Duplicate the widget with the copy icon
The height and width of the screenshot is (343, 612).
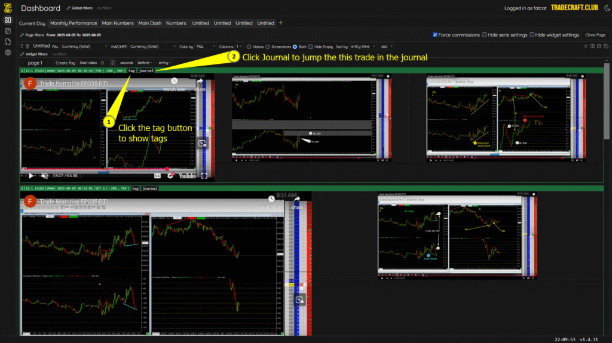[606, 47]
